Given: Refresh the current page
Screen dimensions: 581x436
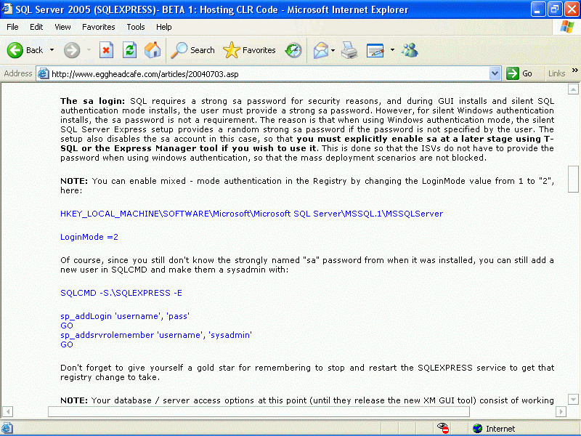Looking at the screenshot, I should click(129, 50).
